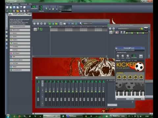Select FX mixer channel 1

(x=46, y=93)
